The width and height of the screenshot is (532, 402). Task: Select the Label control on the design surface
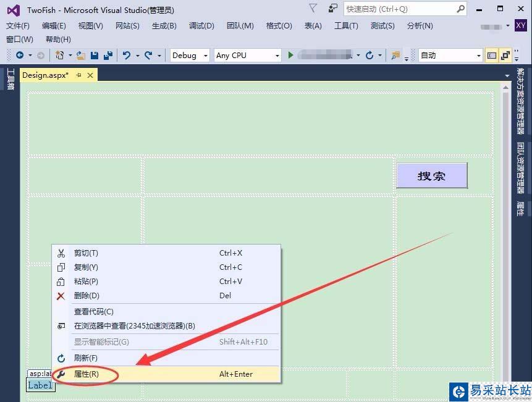[x=40, y=385]
